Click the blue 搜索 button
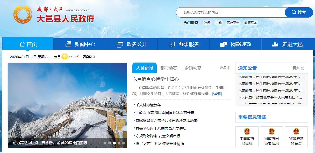 click(x=299, y=12)
